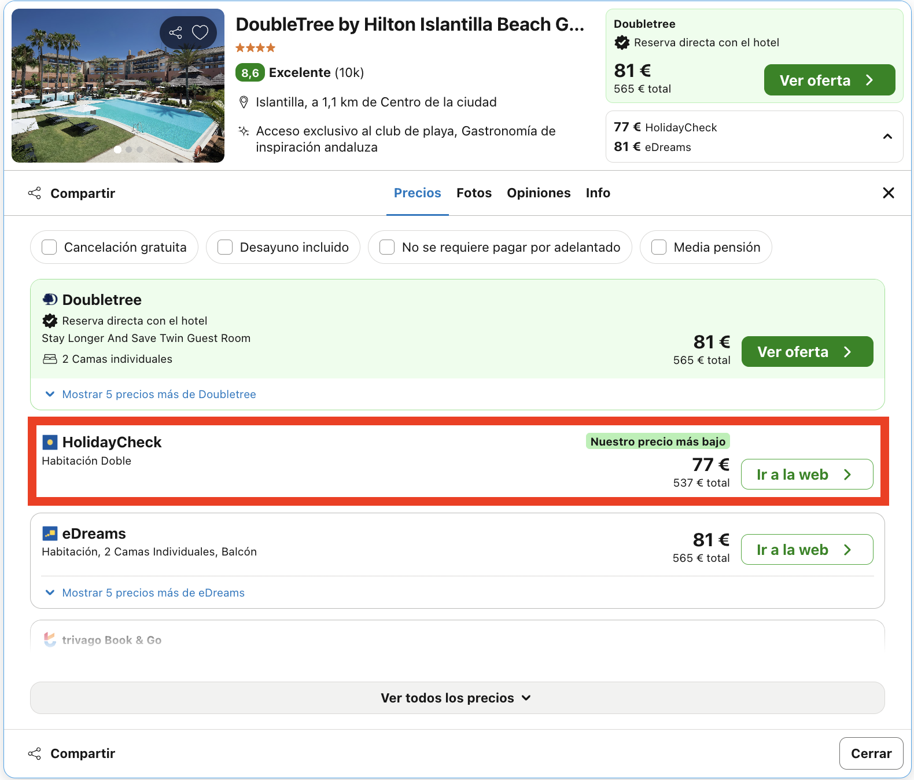Viewport: 914px width, 780px height.
Task: Click Ir a la web for HolidayCheck
Action: (x=807, y=474)
